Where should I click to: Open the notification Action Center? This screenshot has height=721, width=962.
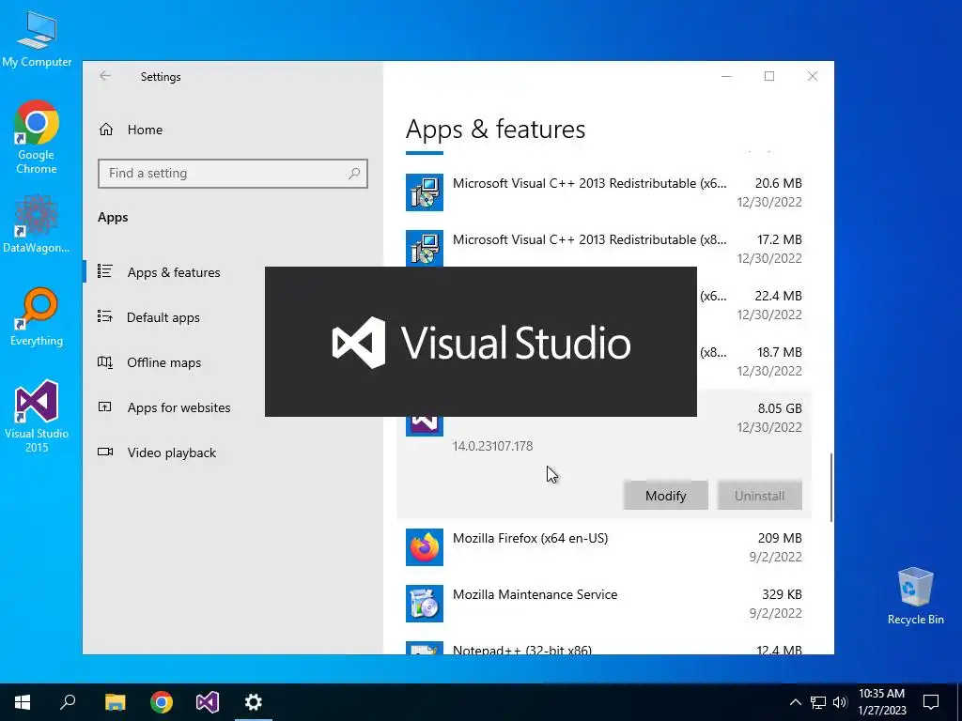coord(931,702)
